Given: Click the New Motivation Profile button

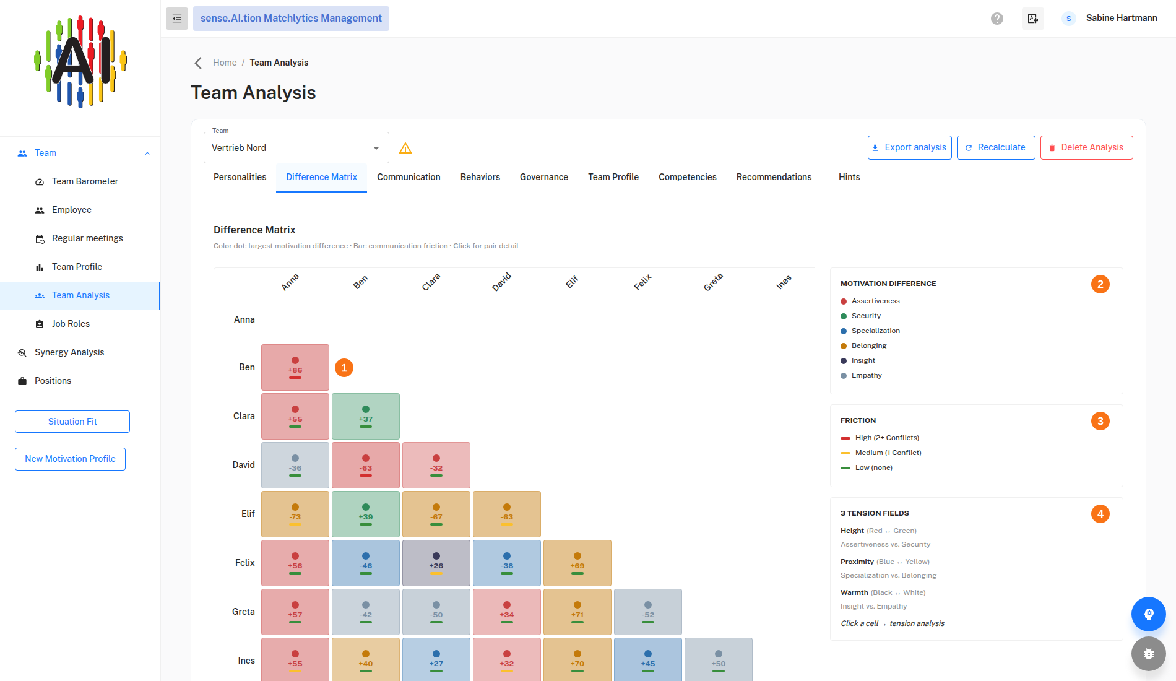Looking at the screenshot, I should 70,459.
